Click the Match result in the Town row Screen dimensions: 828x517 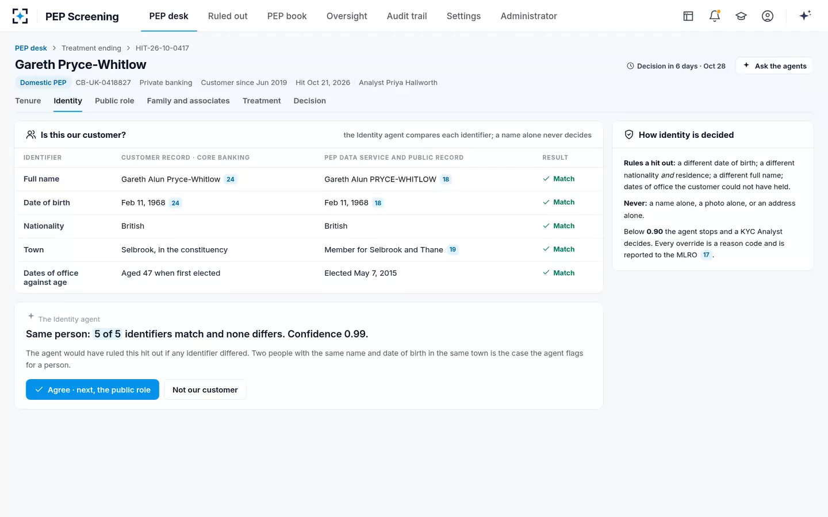pos(559,249)
